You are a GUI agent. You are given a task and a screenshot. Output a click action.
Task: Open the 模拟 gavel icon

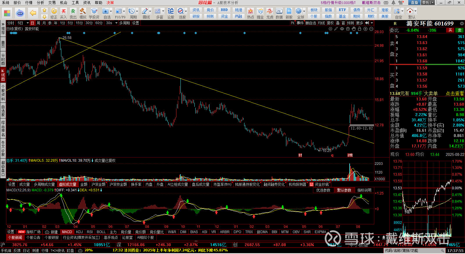click(x=83, y=11)
